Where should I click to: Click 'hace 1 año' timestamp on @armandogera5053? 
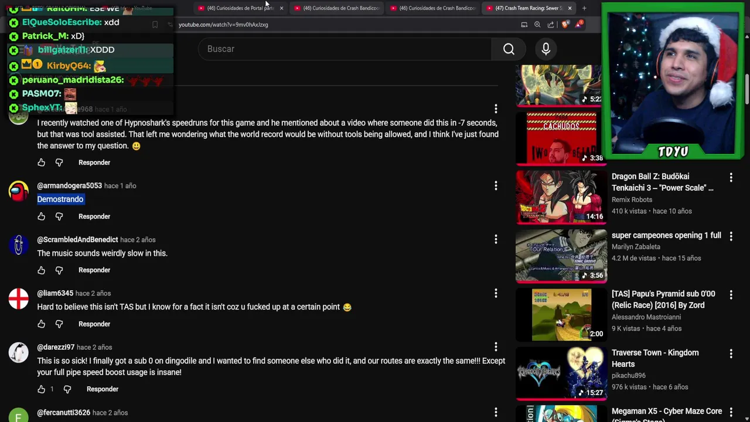120,186
